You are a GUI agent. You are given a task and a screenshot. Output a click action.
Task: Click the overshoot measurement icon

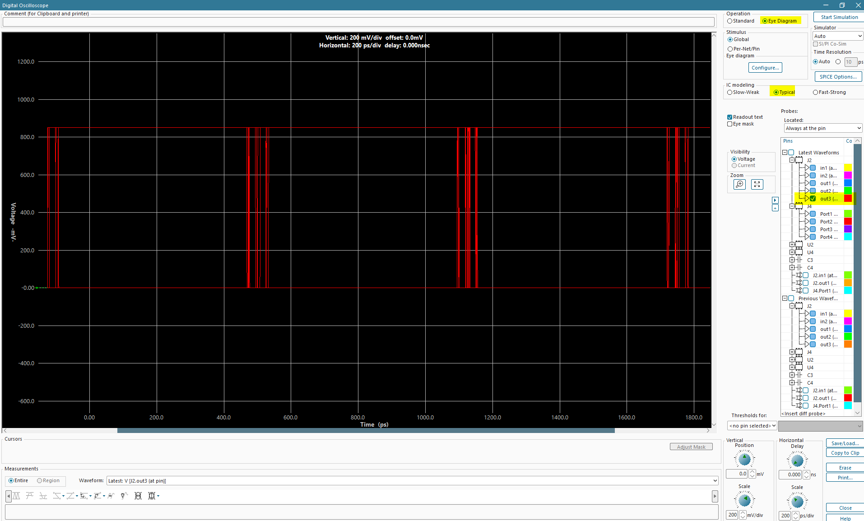(x=30, y=496)
